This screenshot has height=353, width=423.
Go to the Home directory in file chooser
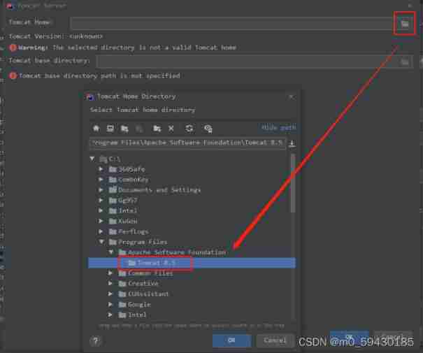96,128
